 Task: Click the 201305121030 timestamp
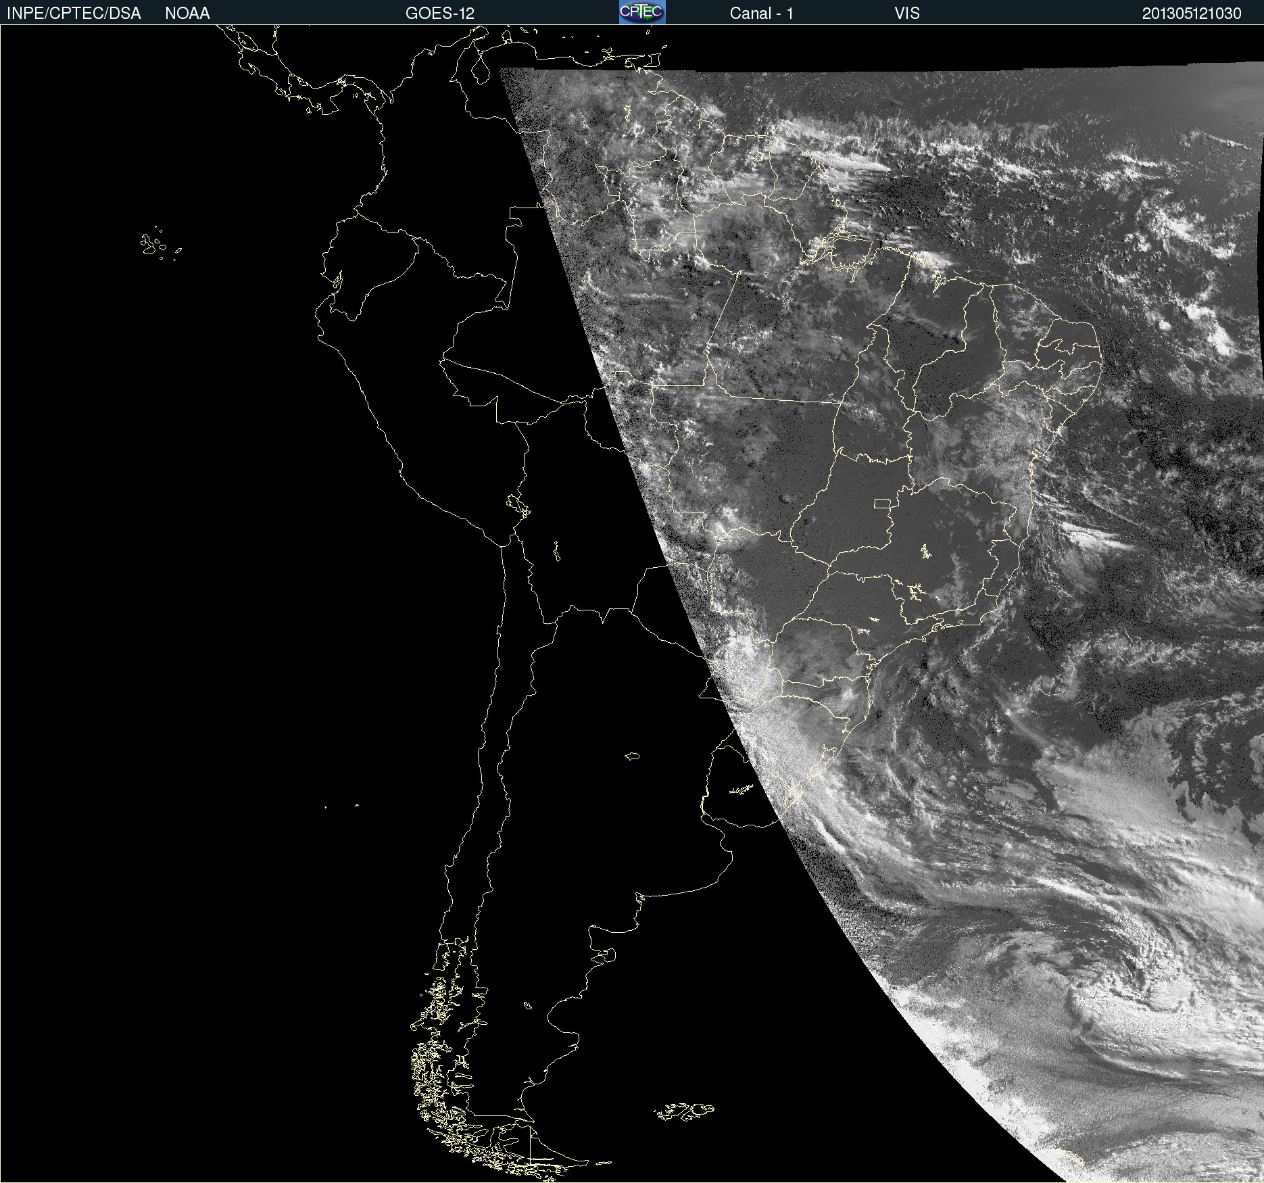[x=1192, y=14]
